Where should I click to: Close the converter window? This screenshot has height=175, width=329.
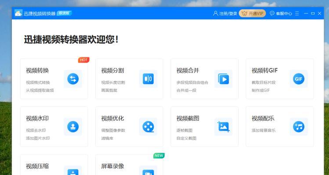click(320, 14)
